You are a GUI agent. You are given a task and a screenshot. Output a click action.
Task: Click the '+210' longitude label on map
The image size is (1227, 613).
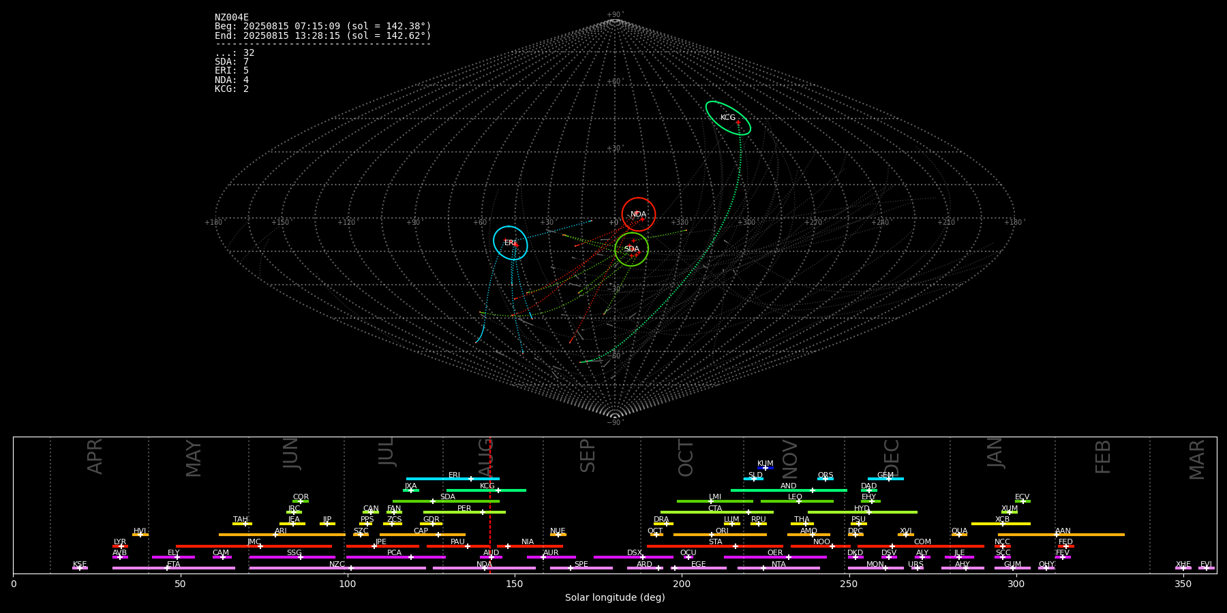[946, 223]
